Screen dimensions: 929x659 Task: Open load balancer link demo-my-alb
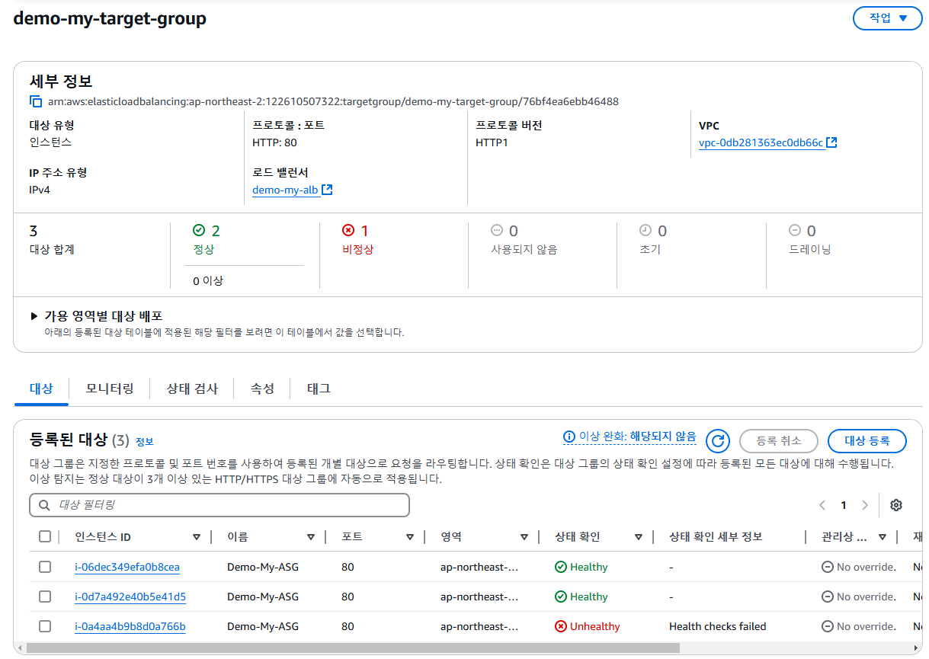[x=285, y=190]
